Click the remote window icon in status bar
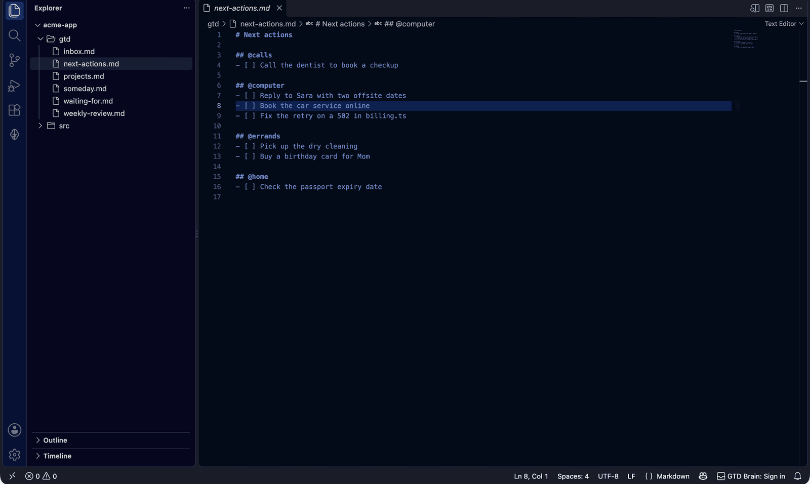 [x=12, y=476]
